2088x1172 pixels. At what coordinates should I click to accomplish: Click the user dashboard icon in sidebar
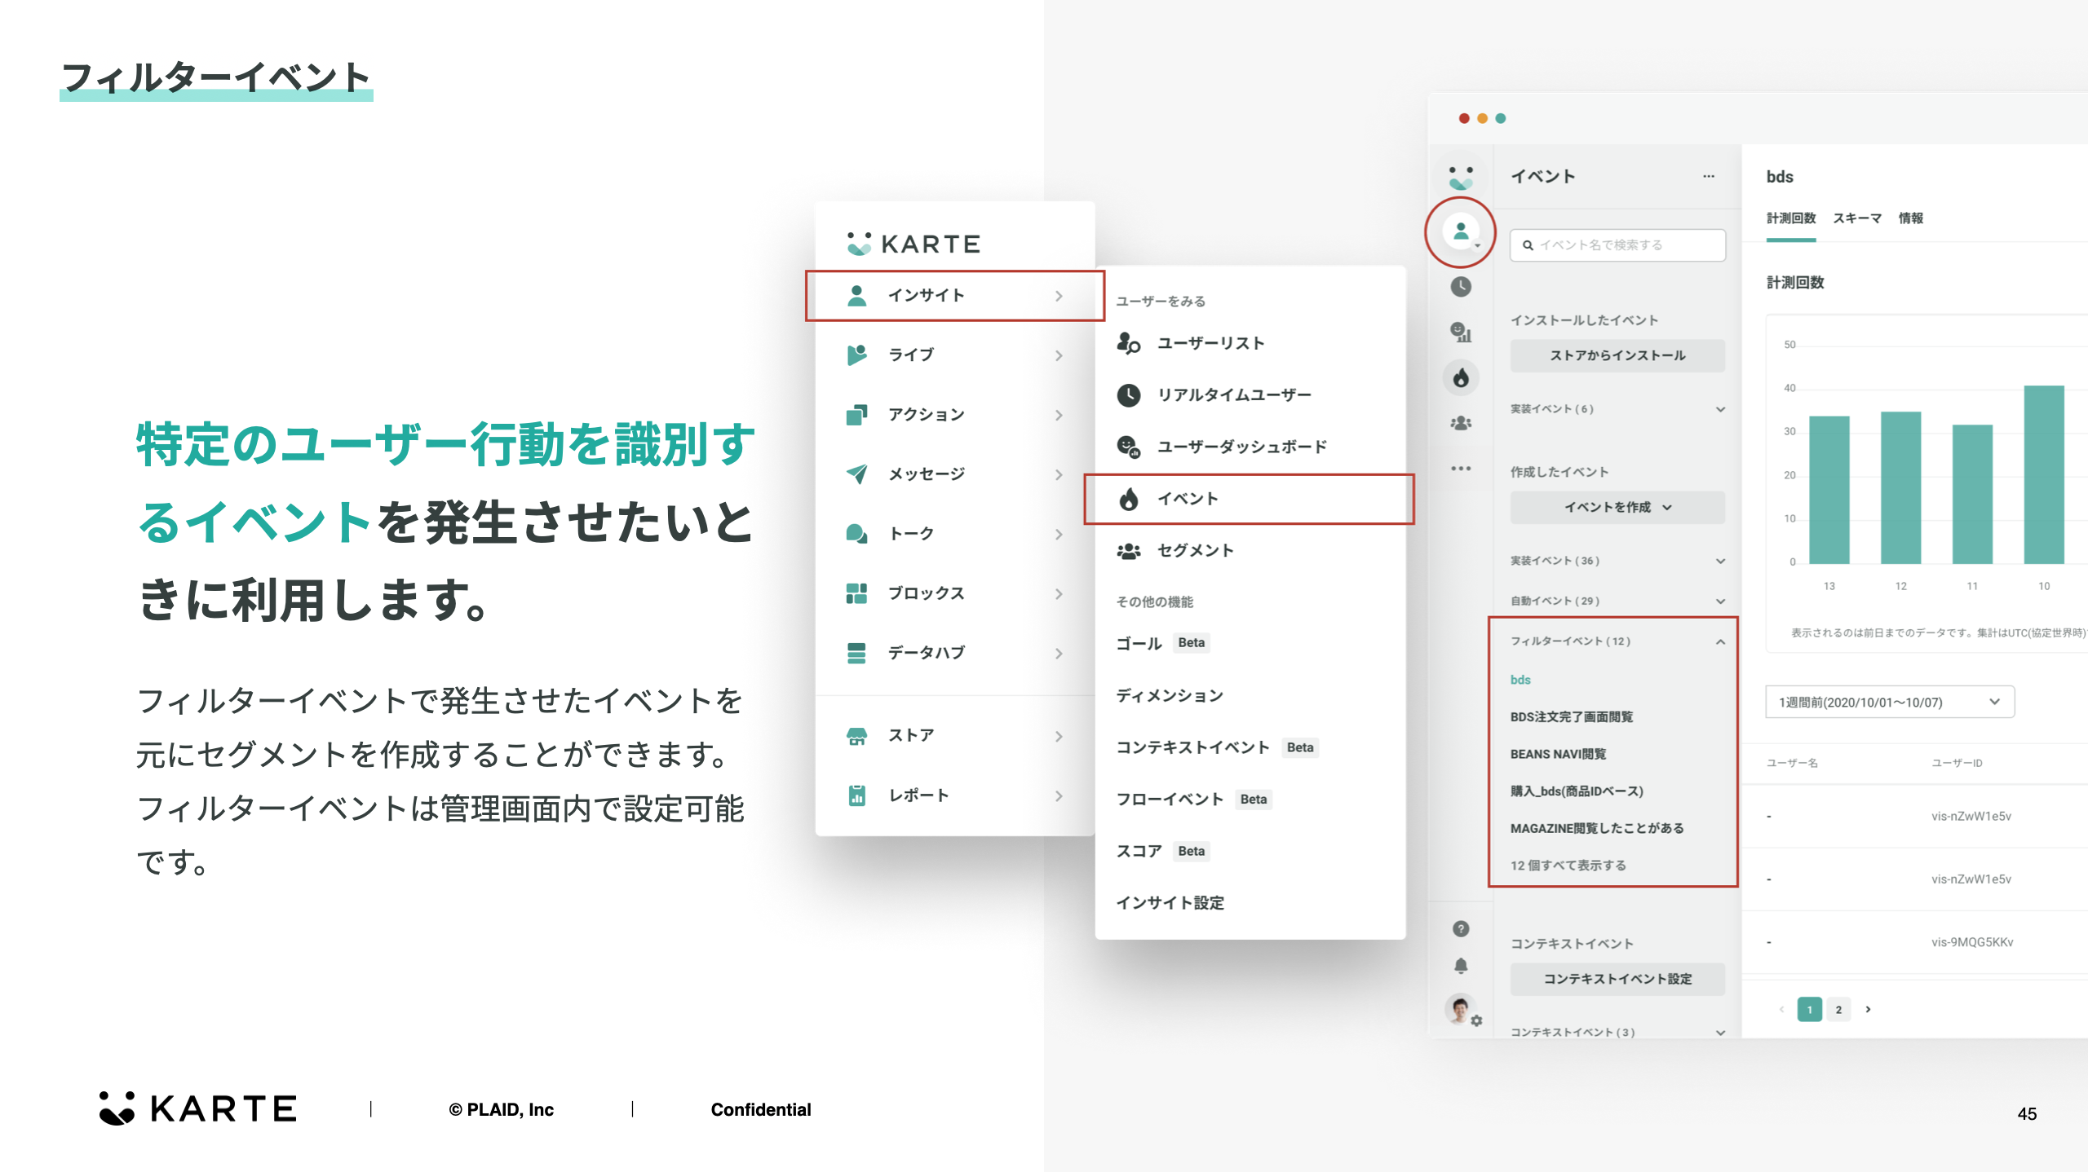[x=1461, y=332]
